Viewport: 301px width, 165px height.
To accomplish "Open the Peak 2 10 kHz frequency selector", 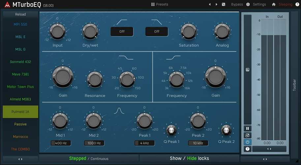I will click(x=198, y=143).
